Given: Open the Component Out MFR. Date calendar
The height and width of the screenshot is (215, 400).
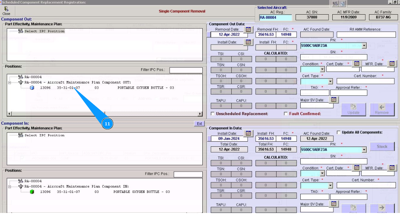Looking at the screenshot, I should (392, 64).
